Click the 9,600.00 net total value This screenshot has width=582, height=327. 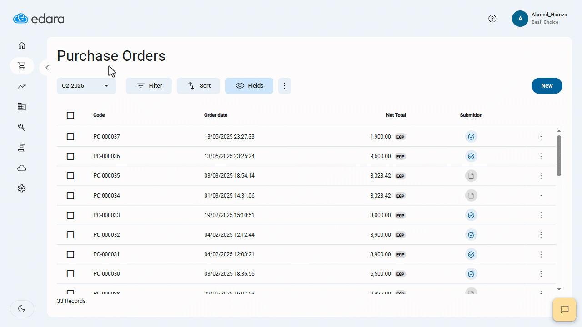coord(381,156)
